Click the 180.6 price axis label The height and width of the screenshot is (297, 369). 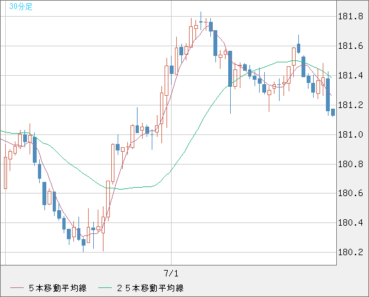click(x=350, y=194)
